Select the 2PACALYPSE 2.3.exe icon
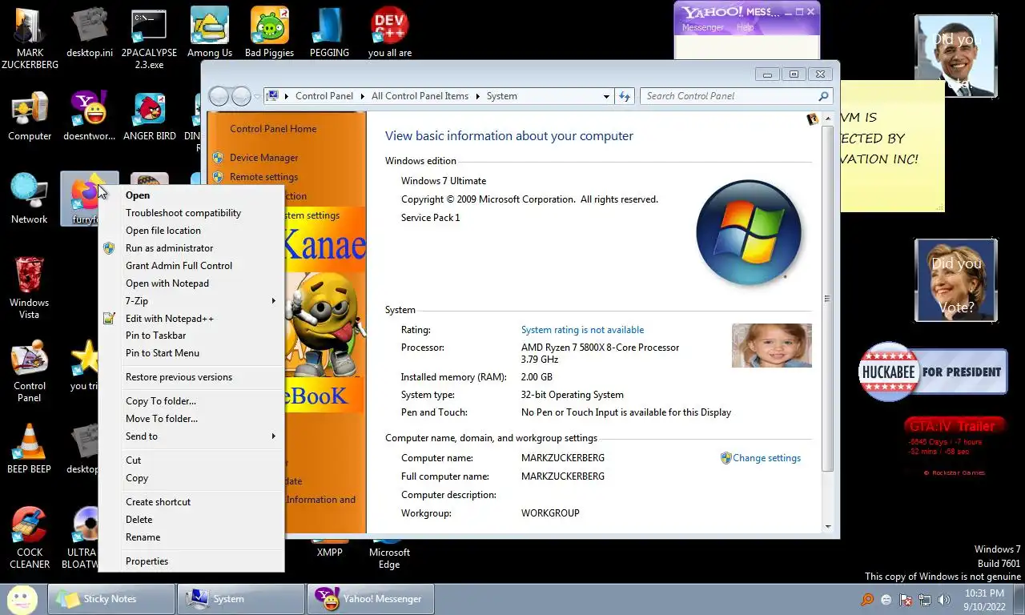The image size is (1025, 615). (x=149, y=38)
